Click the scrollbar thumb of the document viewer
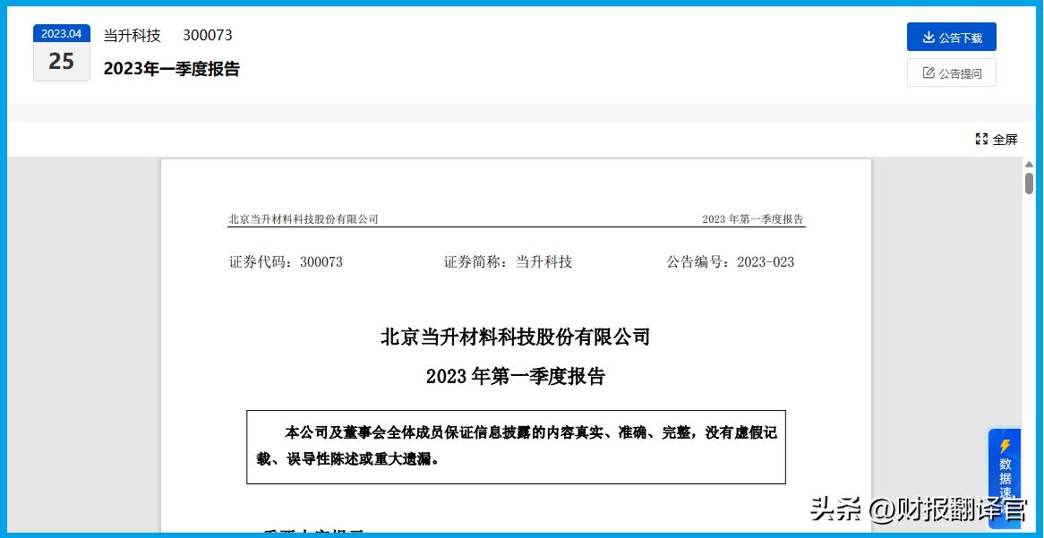1044x538 pixels. point(1029,184)
